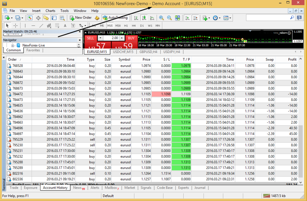Select the Trendline drawing tool
Viewport: 307px width, 201px height.
[41, 26]
